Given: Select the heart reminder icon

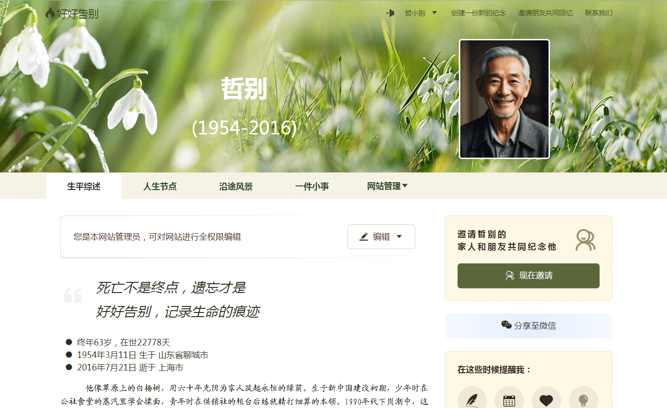Looking at the screenshot, I should point(546,400).
